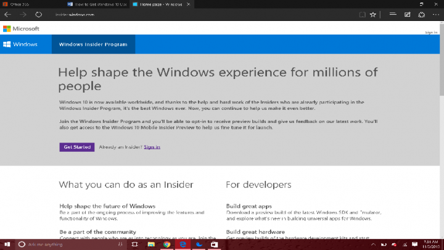Click Build great hardware heading
444x250 pixels.
(x=255, y=231)
